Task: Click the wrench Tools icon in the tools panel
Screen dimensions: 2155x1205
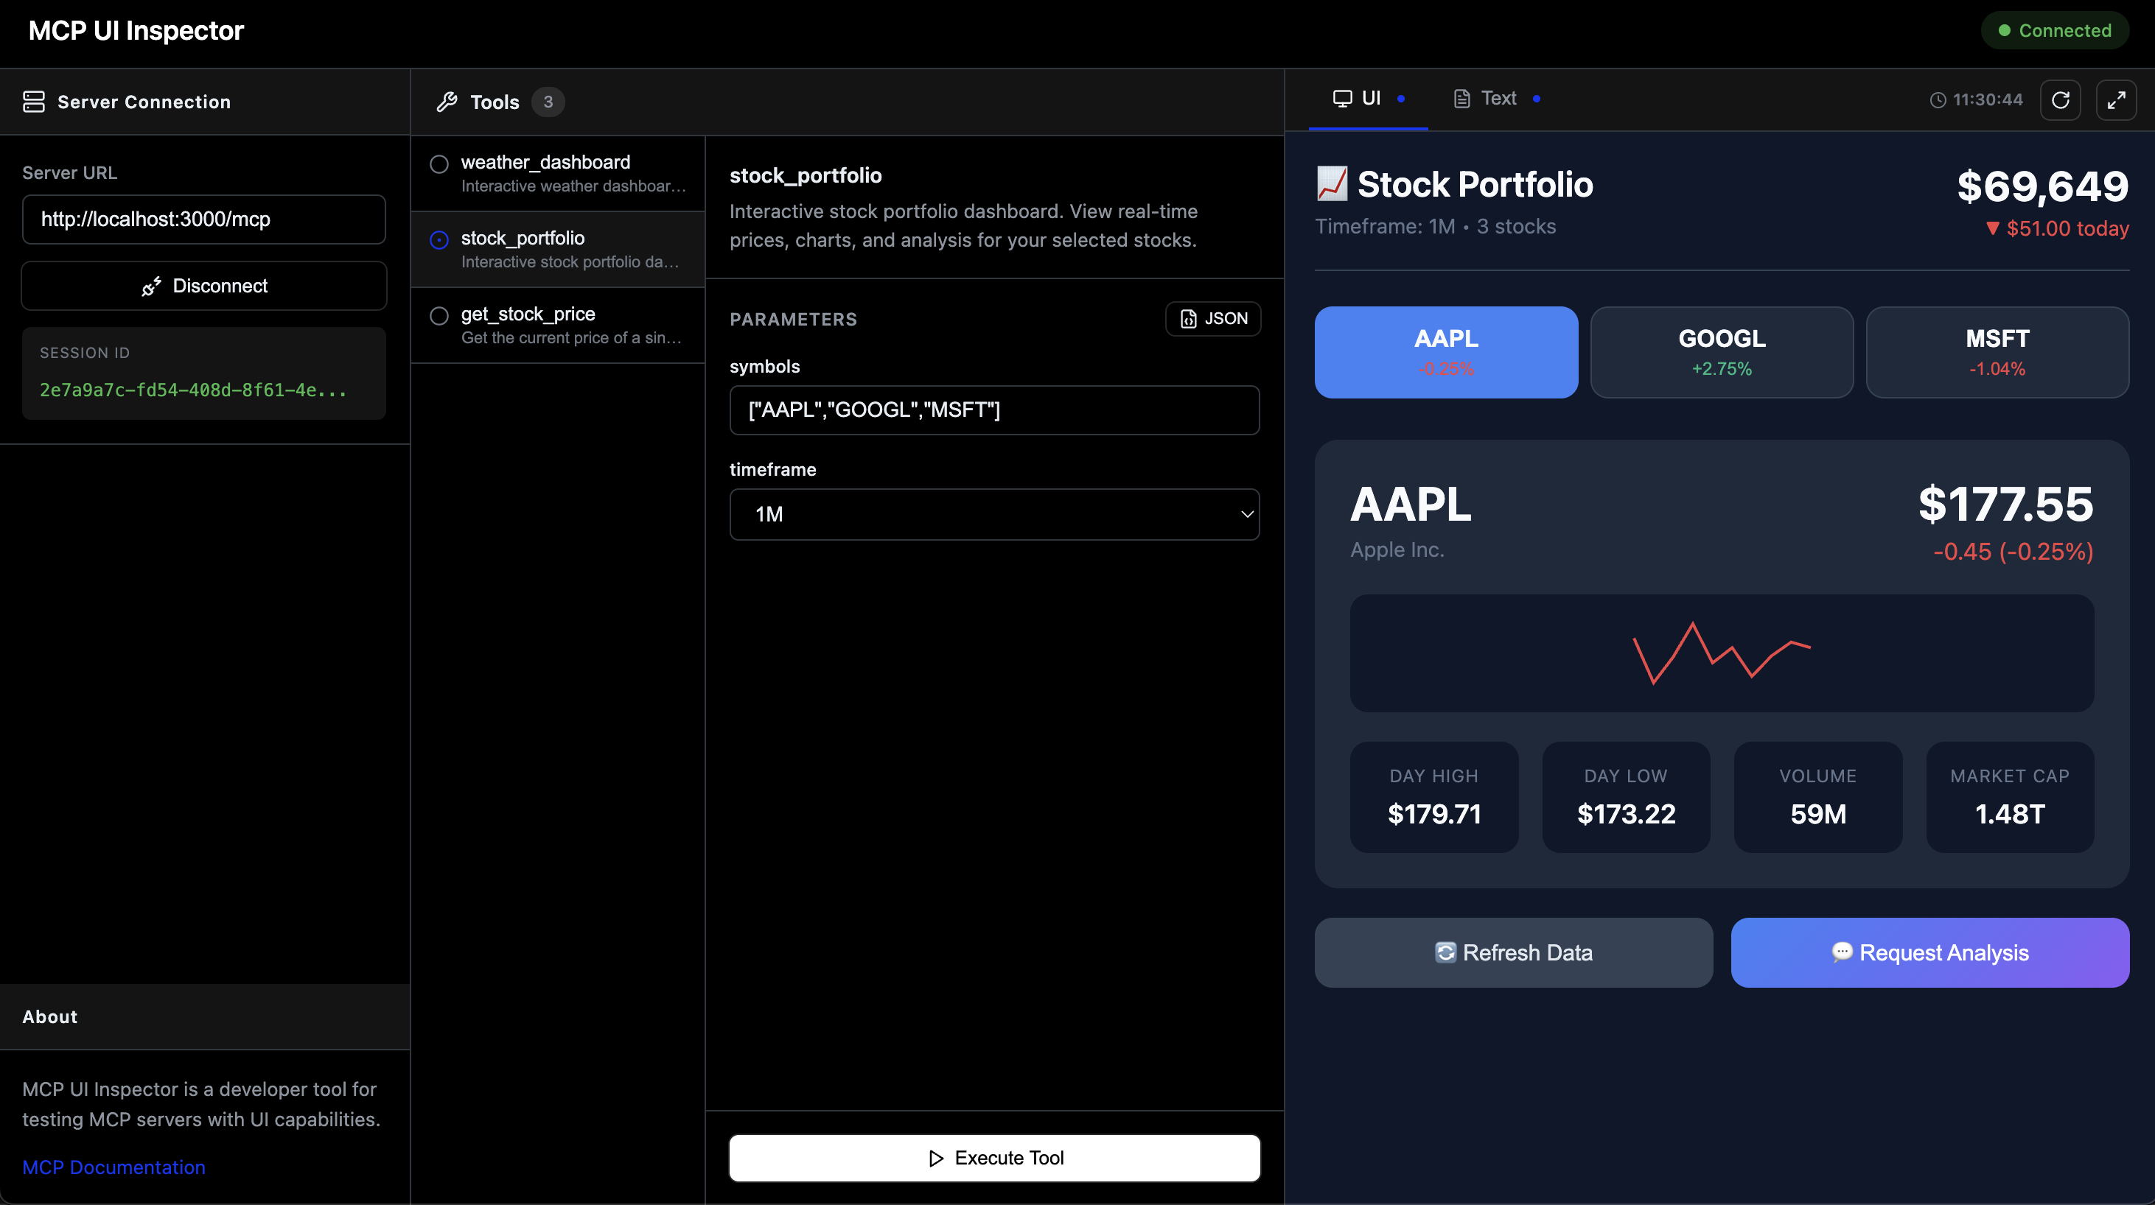Action: coord(448,101)
